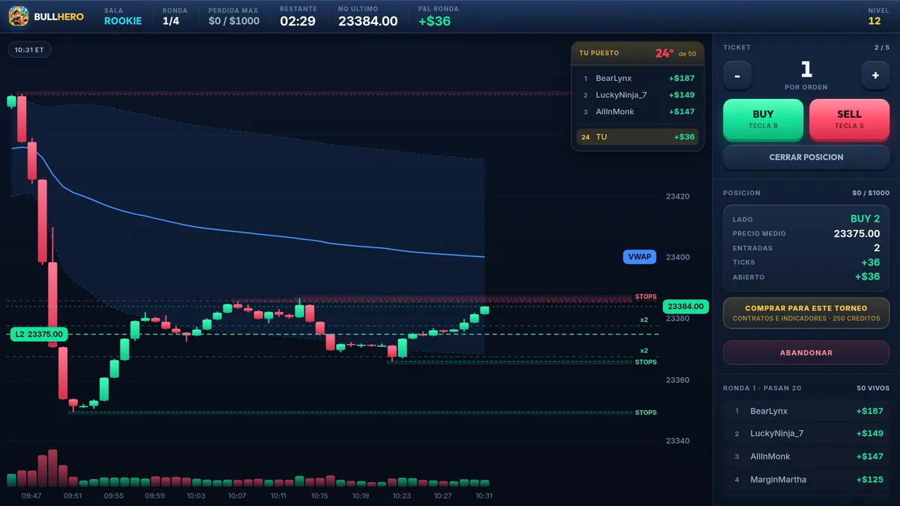Click the 23400 price axis label

point(677,257)
